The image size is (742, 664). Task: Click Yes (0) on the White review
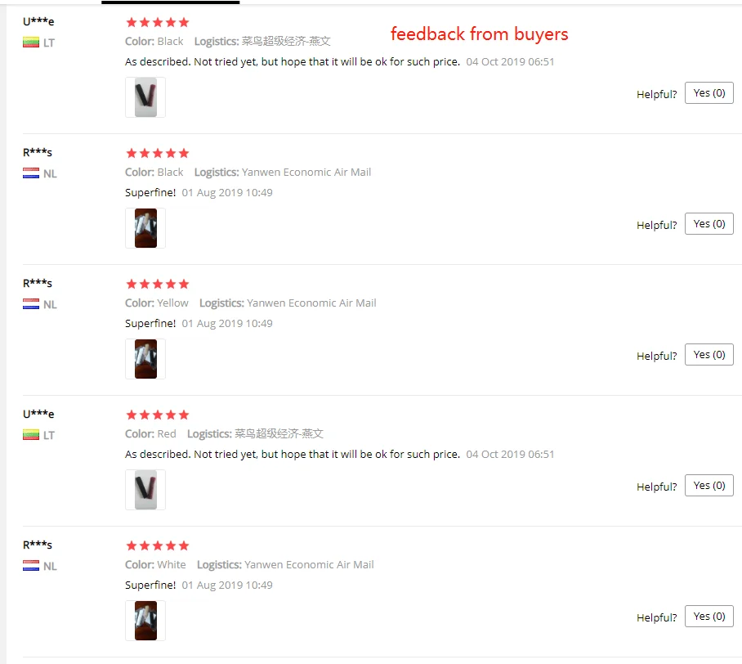click(708, 617)
